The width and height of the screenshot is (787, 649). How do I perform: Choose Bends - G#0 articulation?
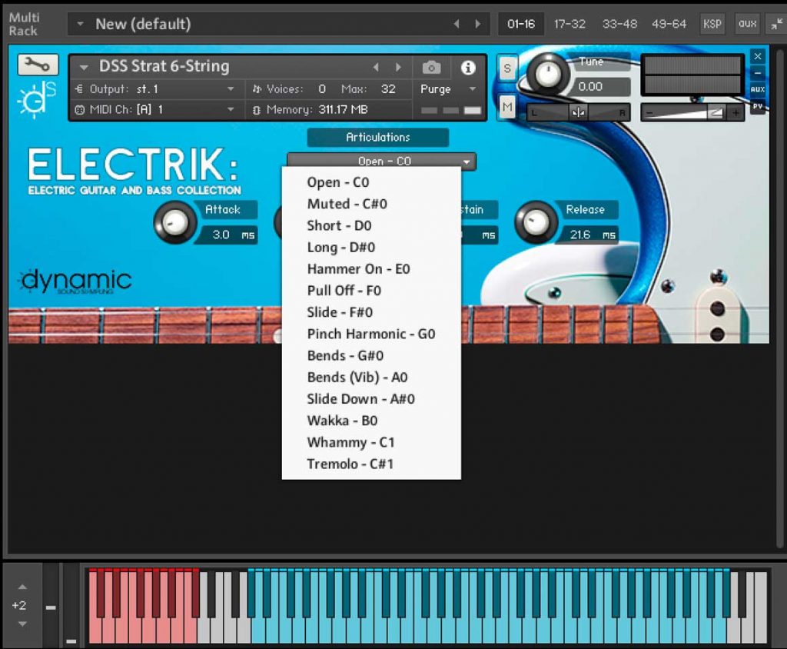coord(371,356)
